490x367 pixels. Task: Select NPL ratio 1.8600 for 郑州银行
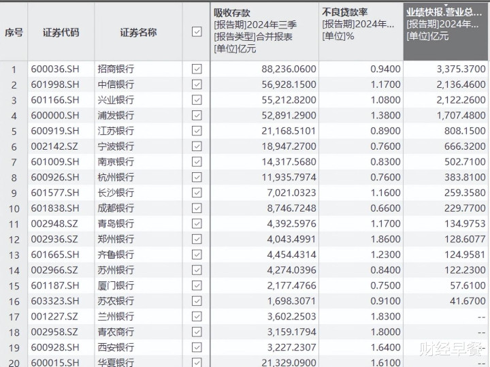[385, 239]
